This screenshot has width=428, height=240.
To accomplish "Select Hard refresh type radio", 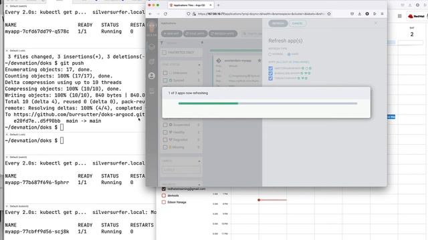I will click(x=289, y=54).
